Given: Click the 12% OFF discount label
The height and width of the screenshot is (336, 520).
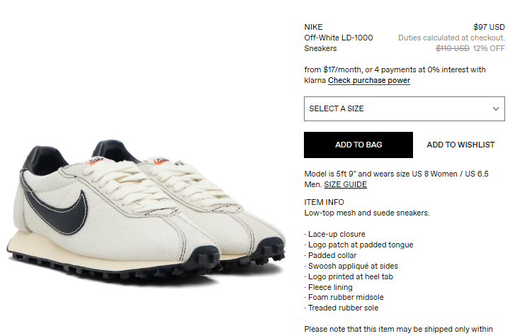Looking at the screenshot, I should (x=489, y=48).
